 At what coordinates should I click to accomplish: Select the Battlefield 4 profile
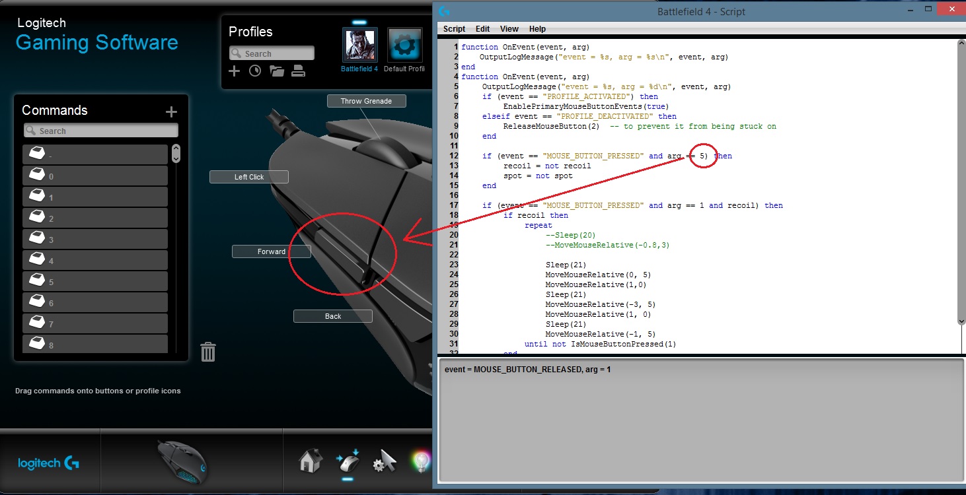pyautogui.click(x=359, y=45)
